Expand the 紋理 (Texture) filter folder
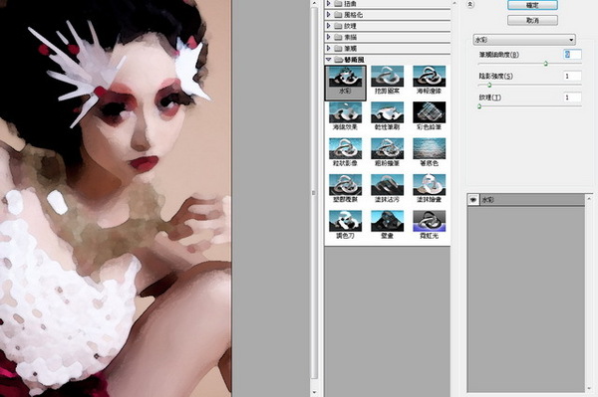This screenshot has height=397, width=598. tap(328, 26)
